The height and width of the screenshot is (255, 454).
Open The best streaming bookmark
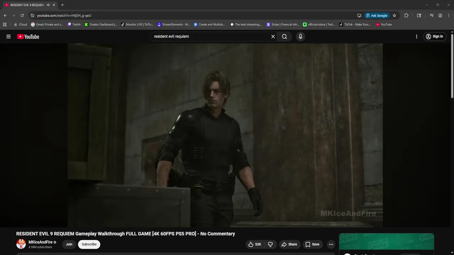tap(246, 24)
